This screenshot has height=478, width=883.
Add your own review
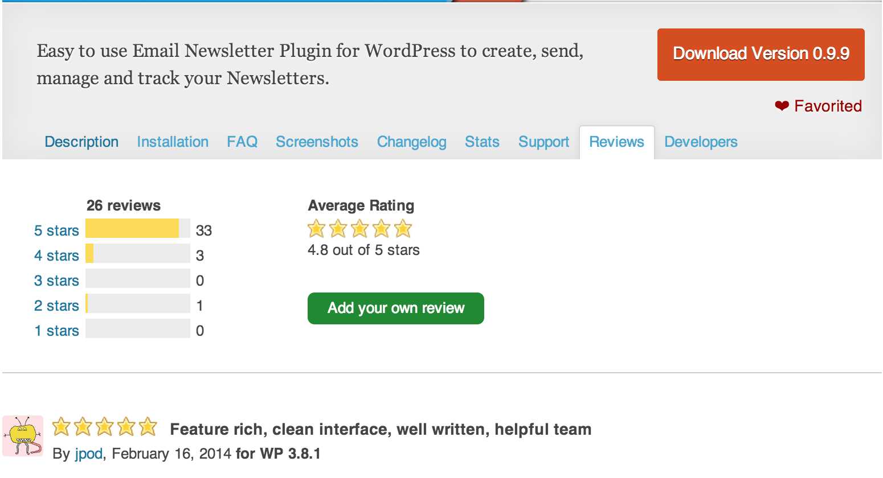click(396, 308)
